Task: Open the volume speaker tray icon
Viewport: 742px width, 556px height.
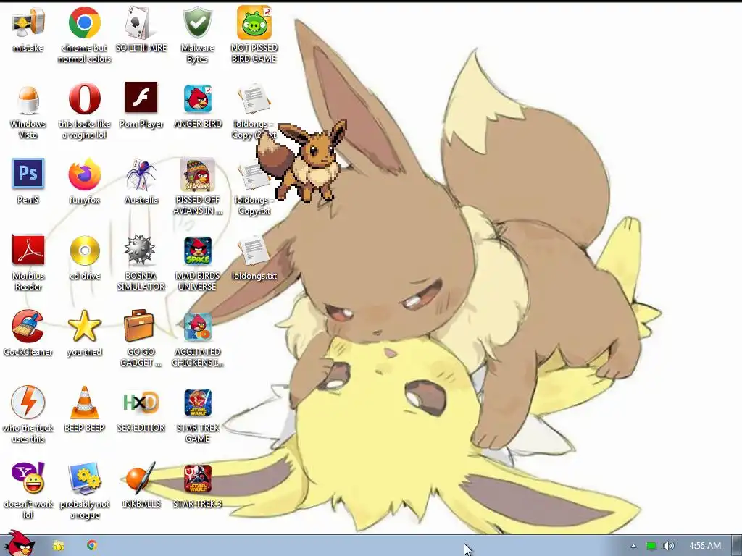Action: point(668,546)
